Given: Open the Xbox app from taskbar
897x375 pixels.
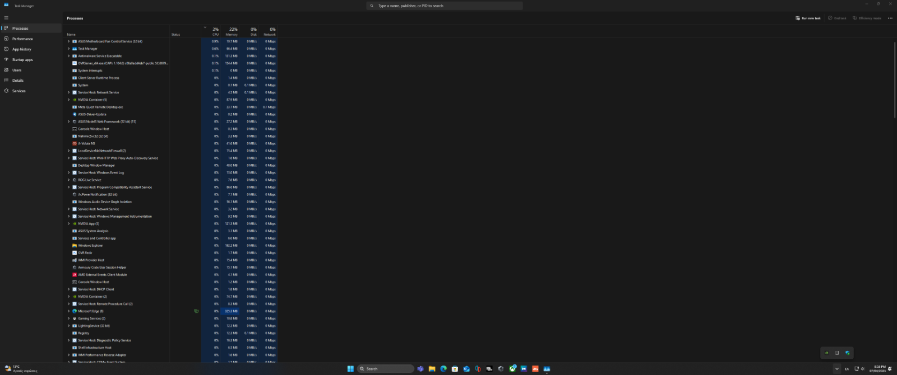Looking at the screenshot, I should coord(512,369).
